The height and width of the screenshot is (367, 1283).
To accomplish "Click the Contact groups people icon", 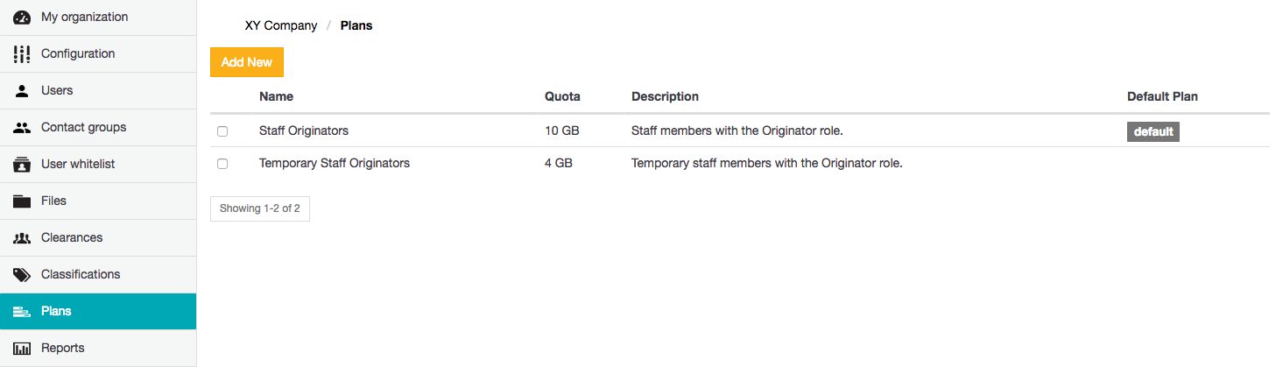I will coord(23,128).
